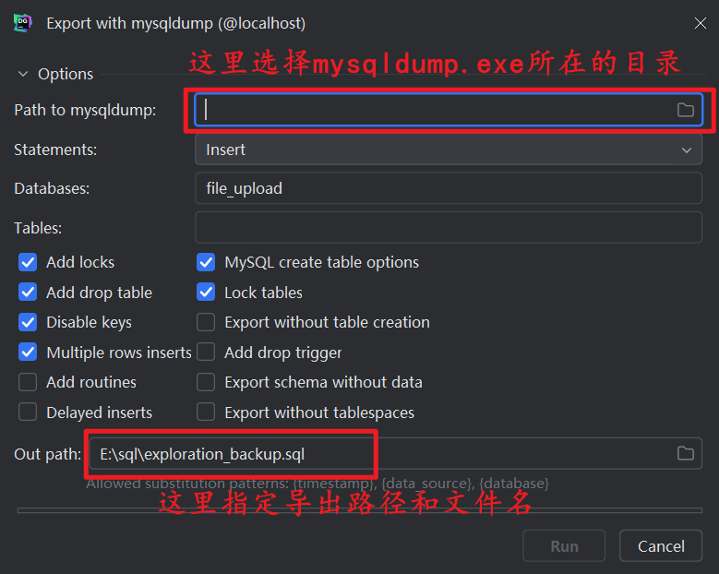
Task: Select the Insert statements combo box
Action: (448, 149)
